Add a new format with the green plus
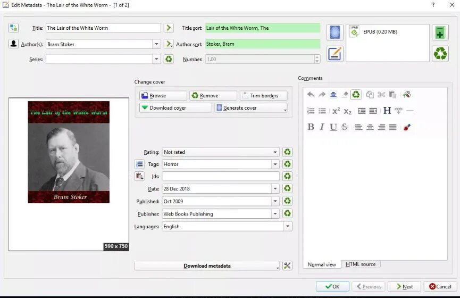 [440, 32]
